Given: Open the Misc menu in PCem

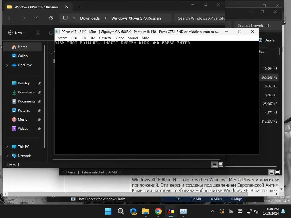Looking at the screenshot, I should [145, 38].
